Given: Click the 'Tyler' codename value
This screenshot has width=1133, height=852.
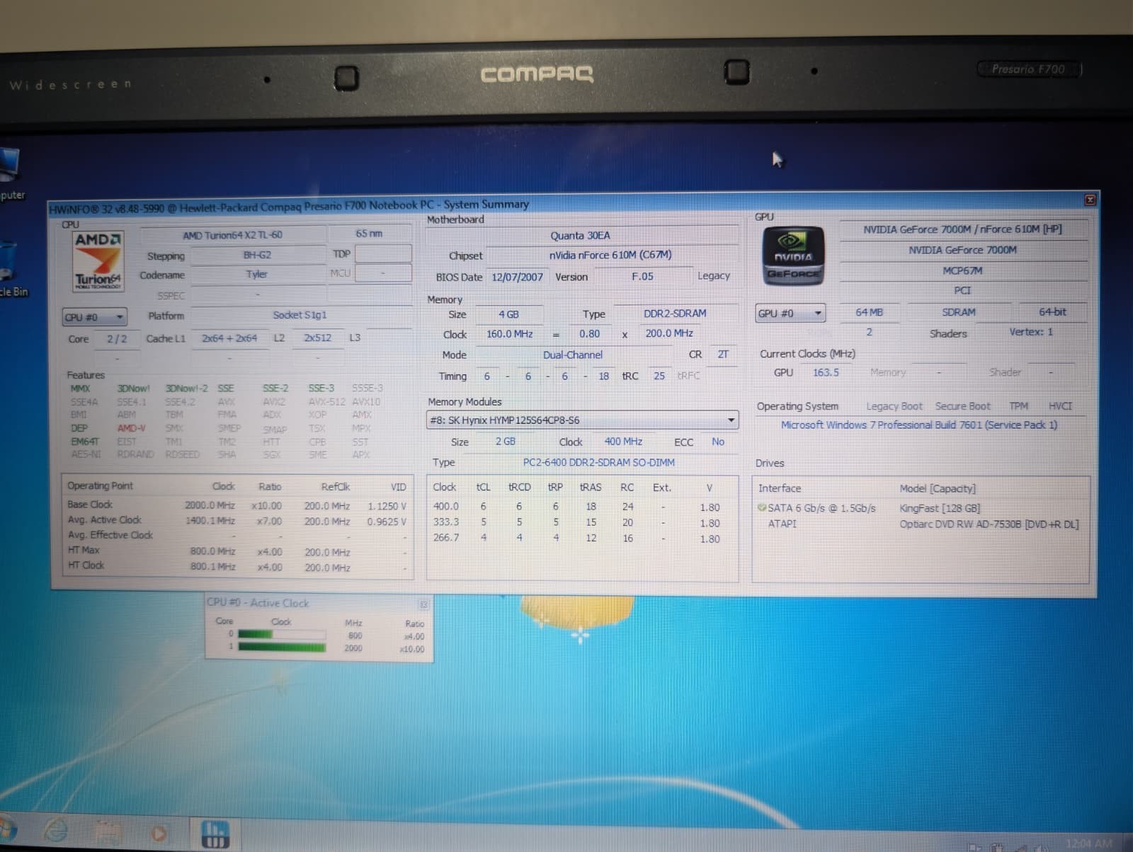Looking at the screenshot, I should tap(256, 274).
